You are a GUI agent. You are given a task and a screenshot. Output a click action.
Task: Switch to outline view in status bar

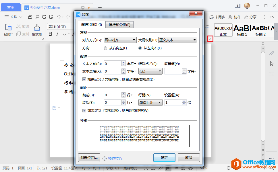point(176,168)
